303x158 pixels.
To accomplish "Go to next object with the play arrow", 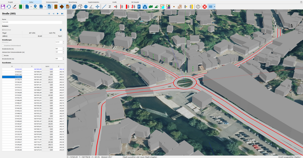I will coord(58,14).
